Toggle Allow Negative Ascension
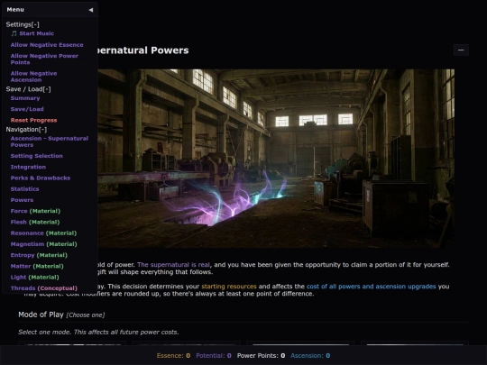Viewport: 487px width, 365px height. click(x=34, y=77)
